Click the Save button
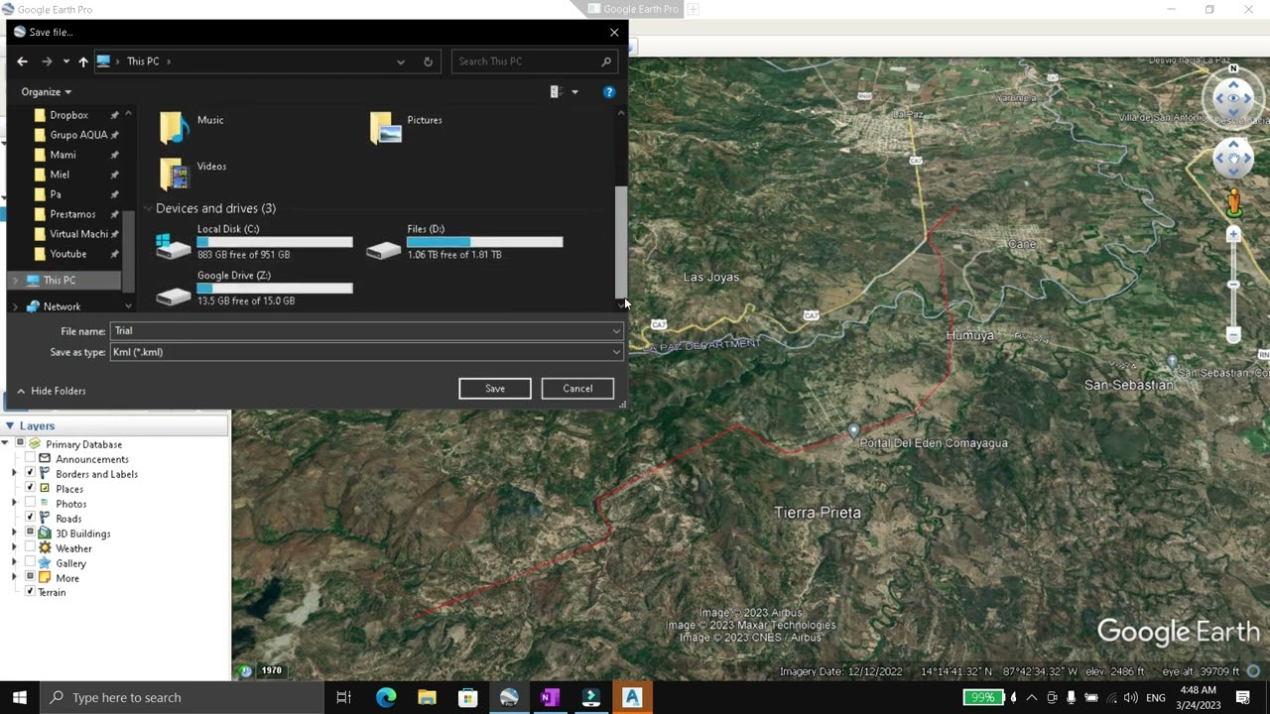 pos(495,389)
